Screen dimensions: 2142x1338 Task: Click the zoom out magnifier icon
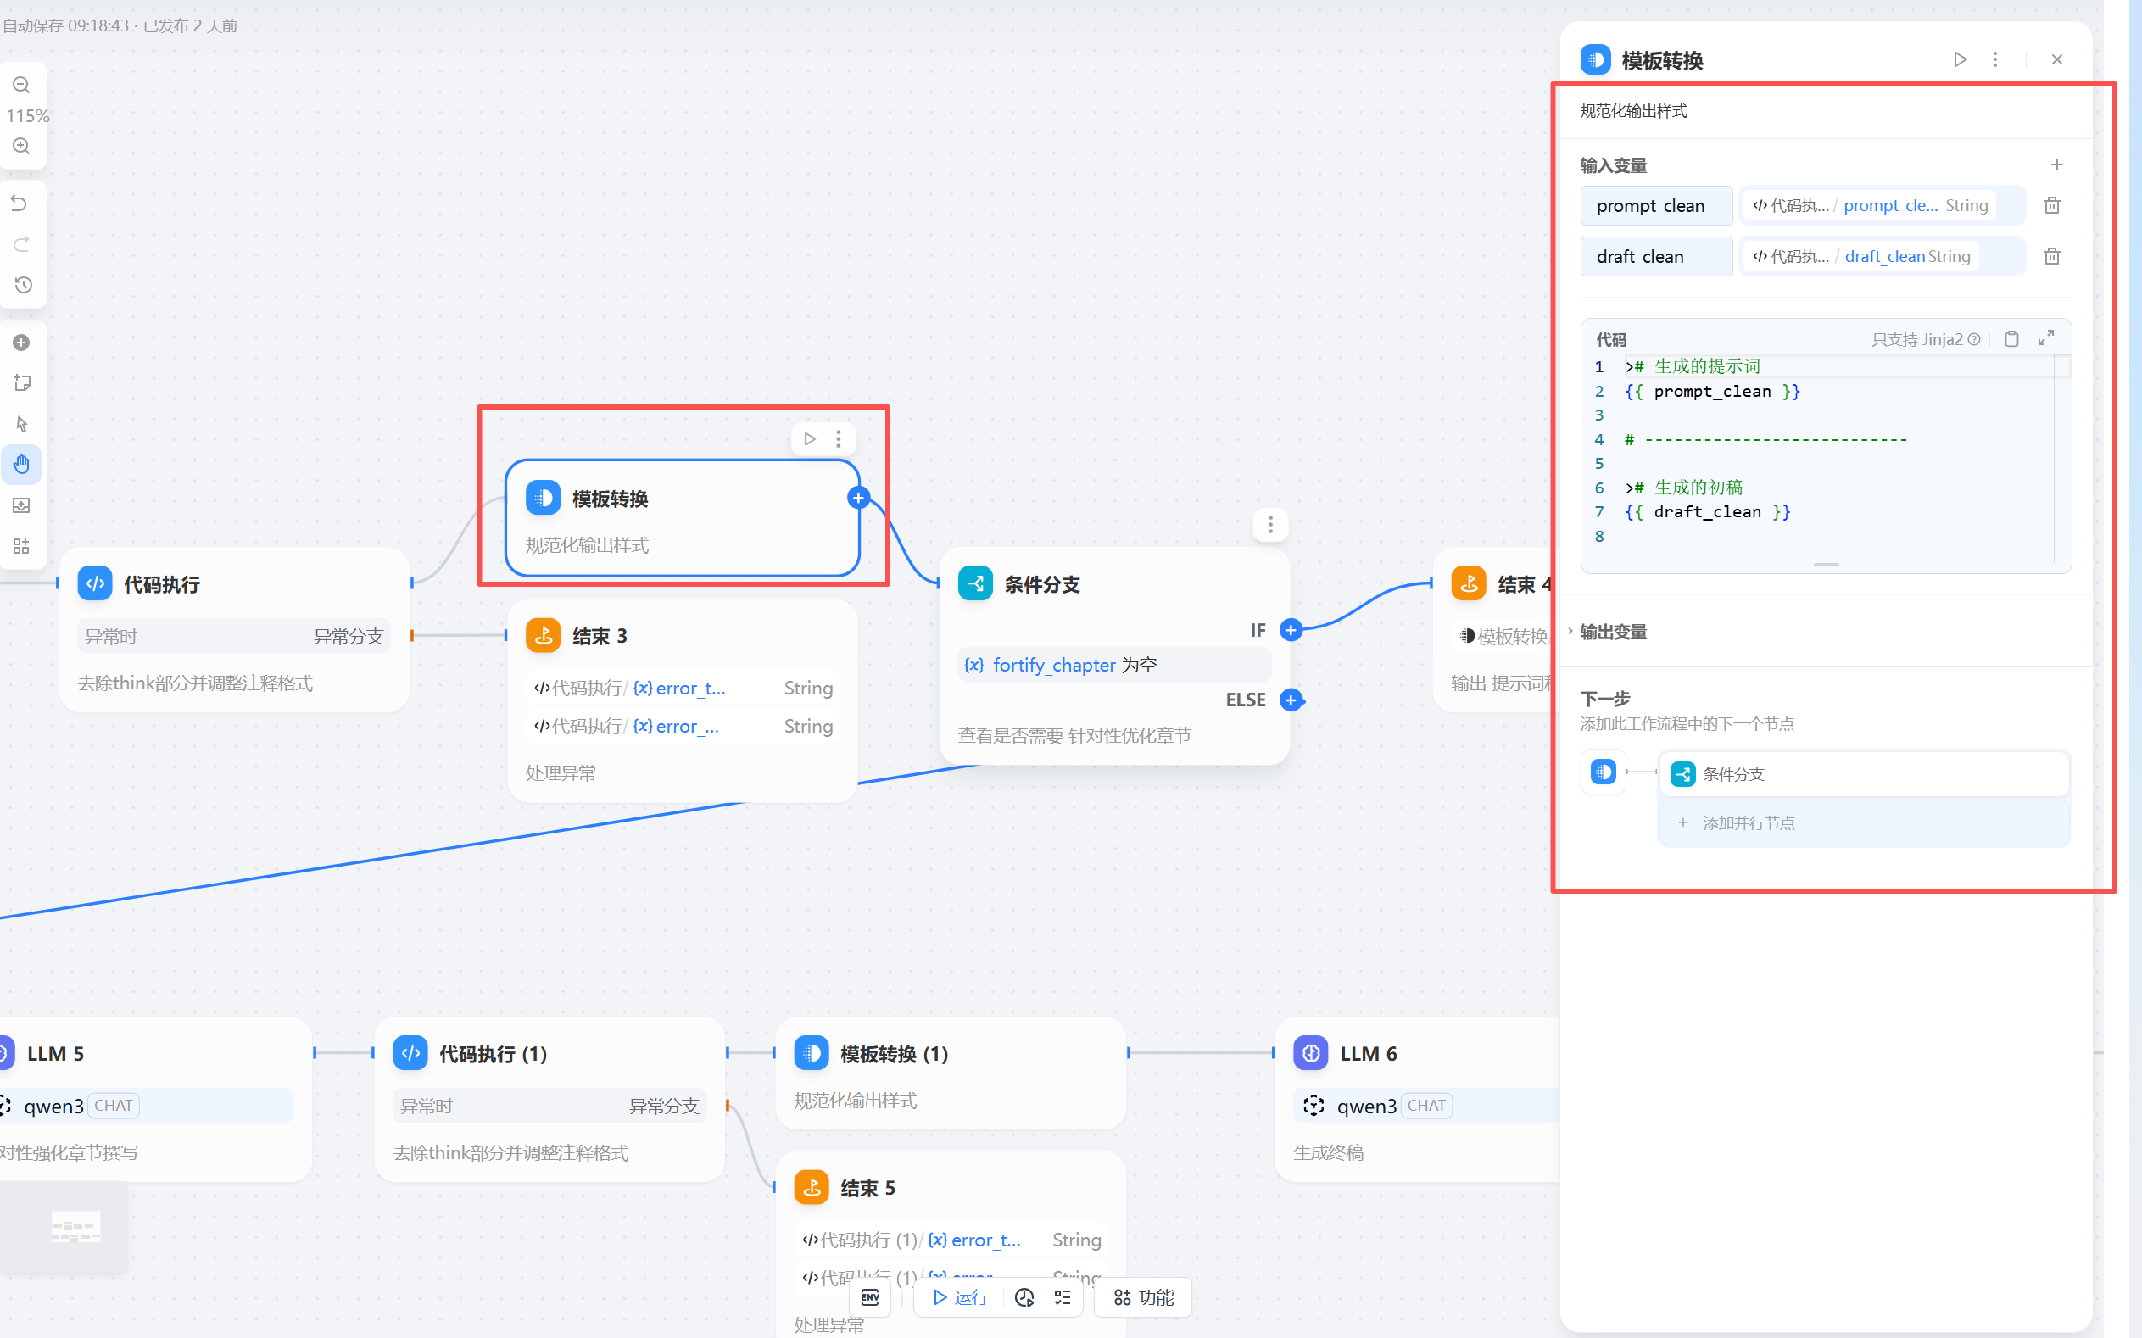click(21, 85)
